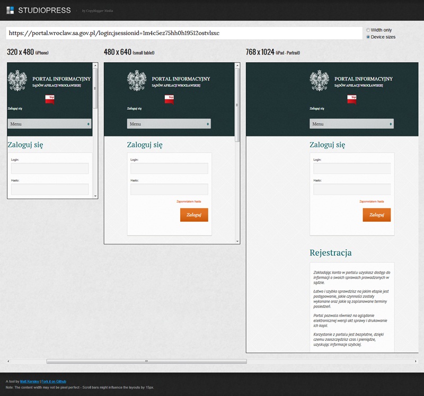The height and width of the screenshot is (396, 424).
Task: Expand the Menu dropdown in the iPhone preview
Action: point(49,124)
